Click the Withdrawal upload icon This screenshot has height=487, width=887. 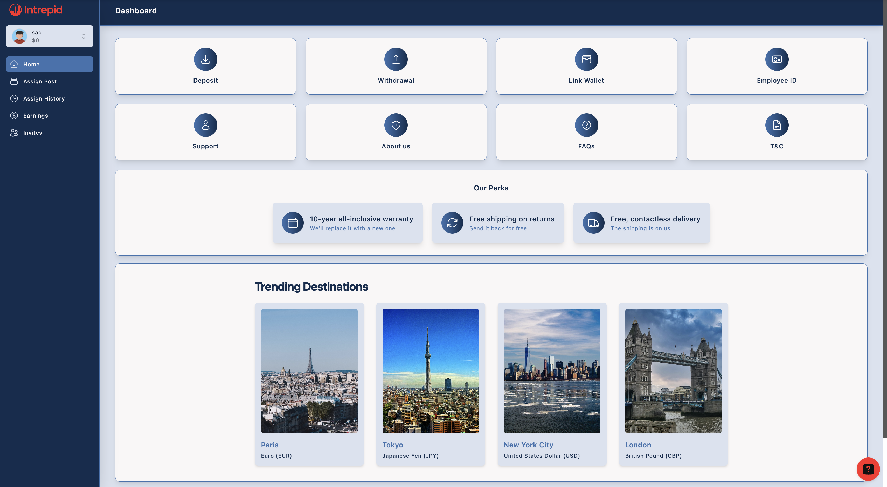pos(396,59)
